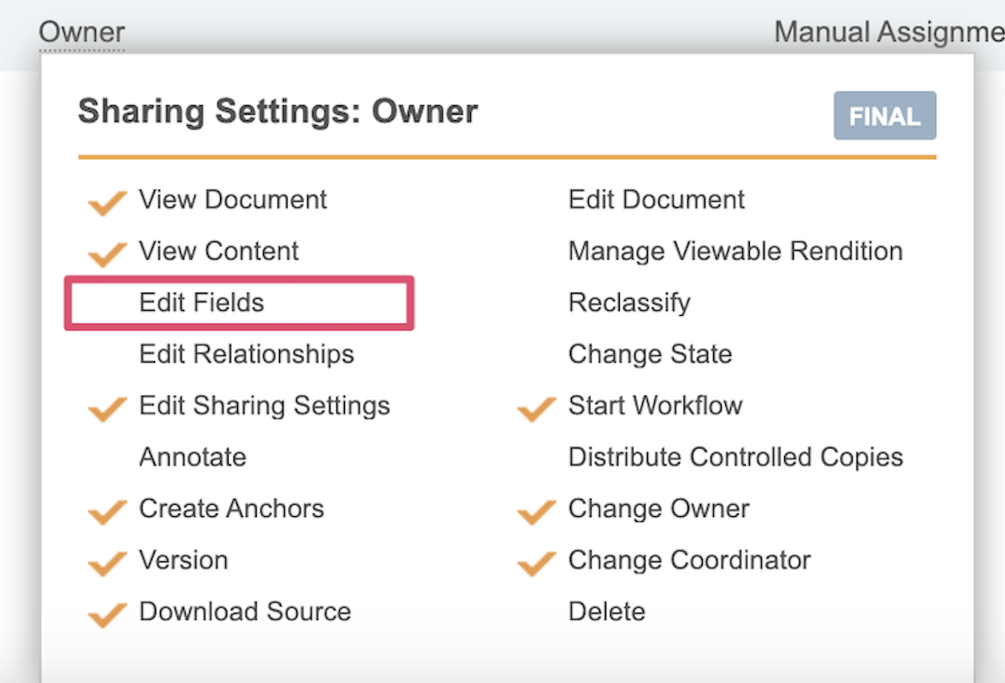This screenshot has height=683, width=1005.
Task: Click the Change State permission
Action: point(650,353)
